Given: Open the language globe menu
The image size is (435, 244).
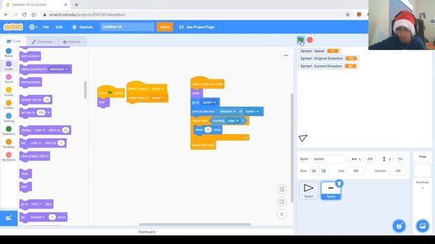Looking at the screenshot, I should [x=33, y=27].
